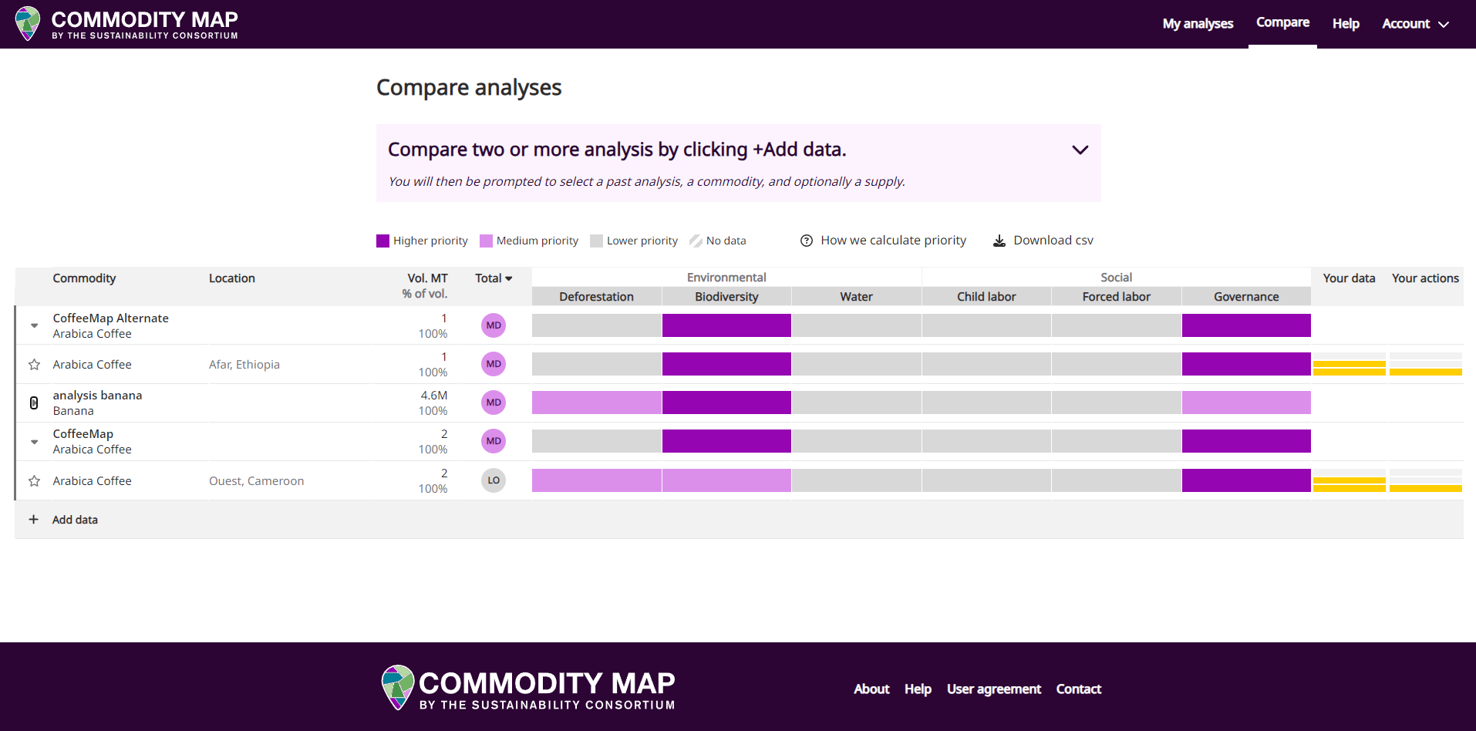Open the Contact footer link
Screen dimensions: 1476x731
(1078, 689)
